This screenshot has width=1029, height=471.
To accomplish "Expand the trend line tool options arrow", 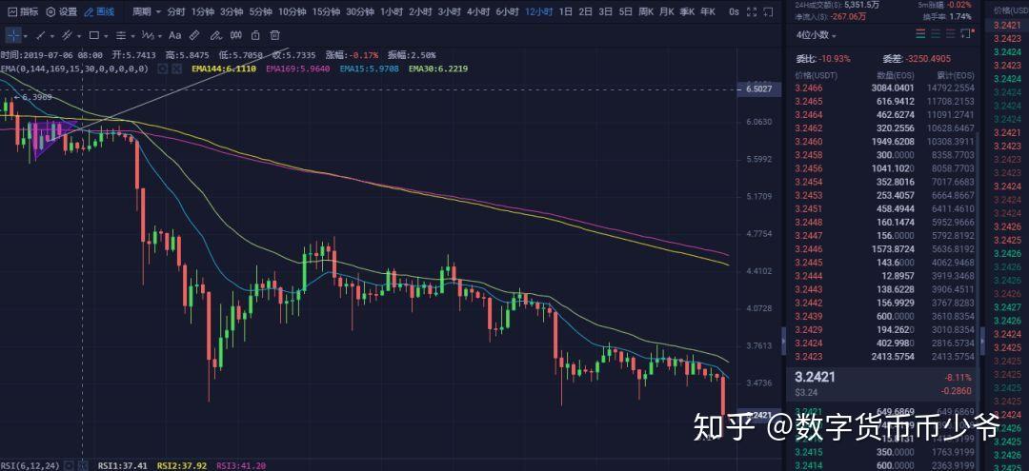I will (51, 35).
